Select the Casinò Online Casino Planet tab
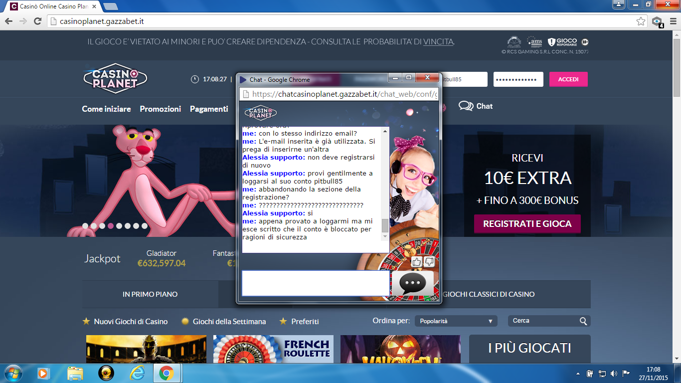 [x=52, y=6]
